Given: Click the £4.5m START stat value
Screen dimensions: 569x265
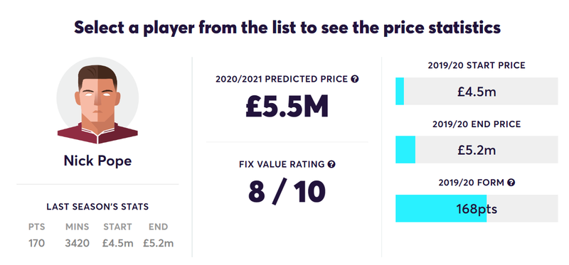Looking at the screenshot, I should [x=117, y=243].
